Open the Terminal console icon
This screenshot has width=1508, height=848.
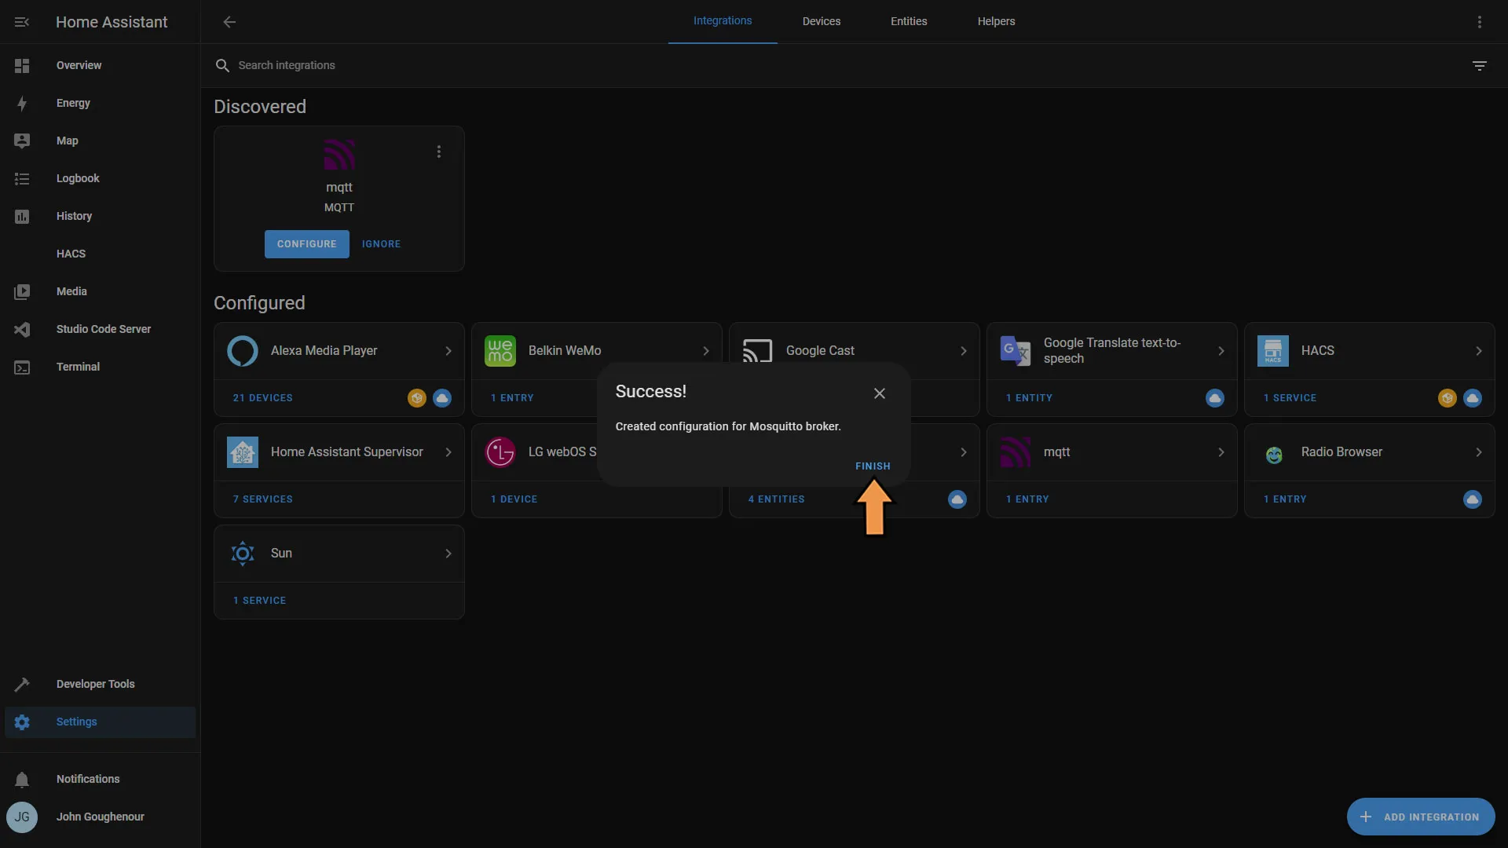[22, 367]
